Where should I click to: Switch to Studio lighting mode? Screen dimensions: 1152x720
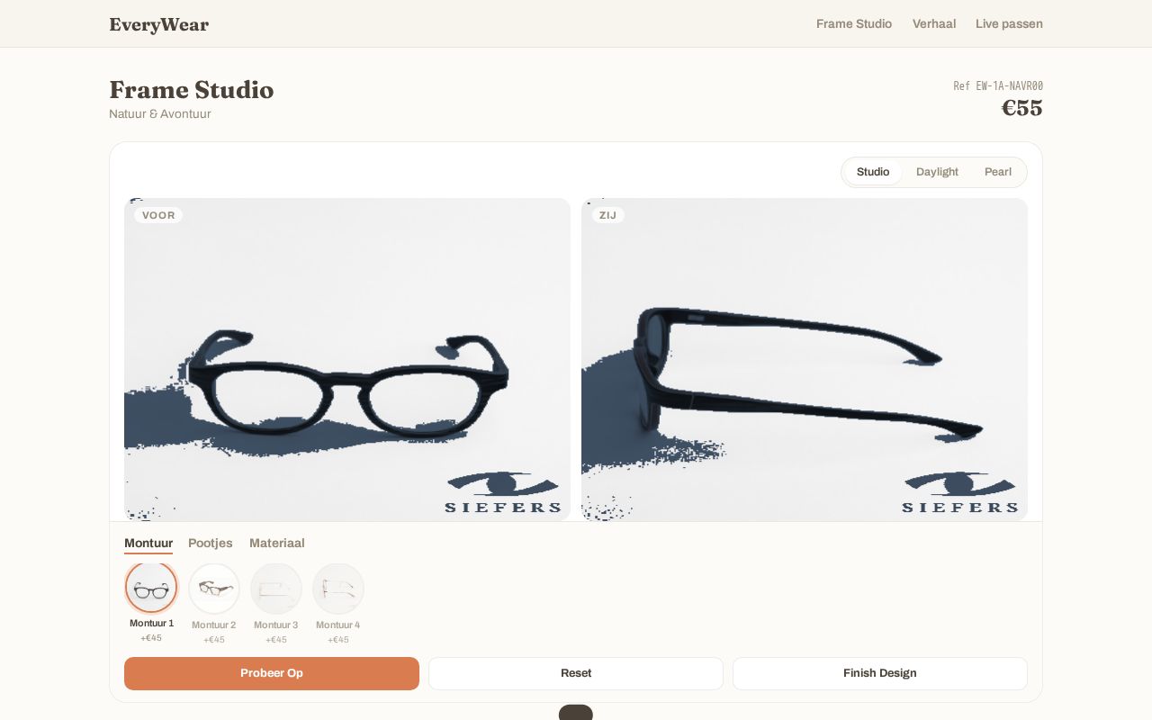click(x=873, y=172)
